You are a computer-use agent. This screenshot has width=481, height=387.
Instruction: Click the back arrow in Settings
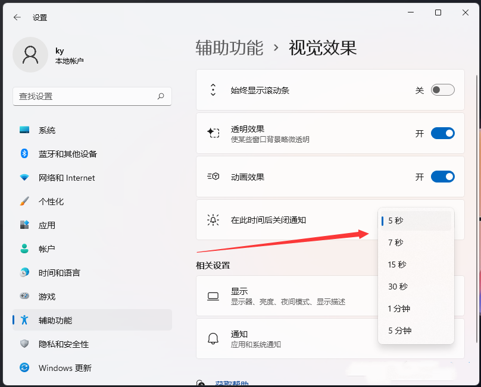[x=17, y=17]
